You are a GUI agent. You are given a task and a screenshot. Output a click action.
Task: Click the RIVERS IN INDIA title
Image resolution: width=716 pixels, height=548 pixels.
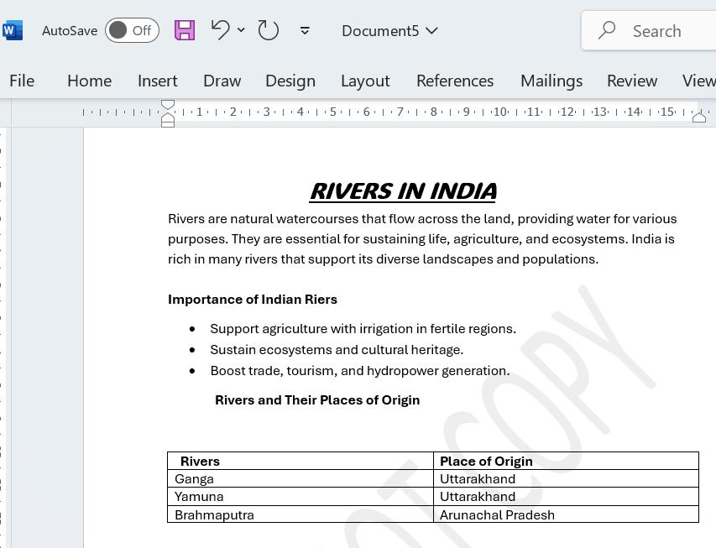coord(403,191)
